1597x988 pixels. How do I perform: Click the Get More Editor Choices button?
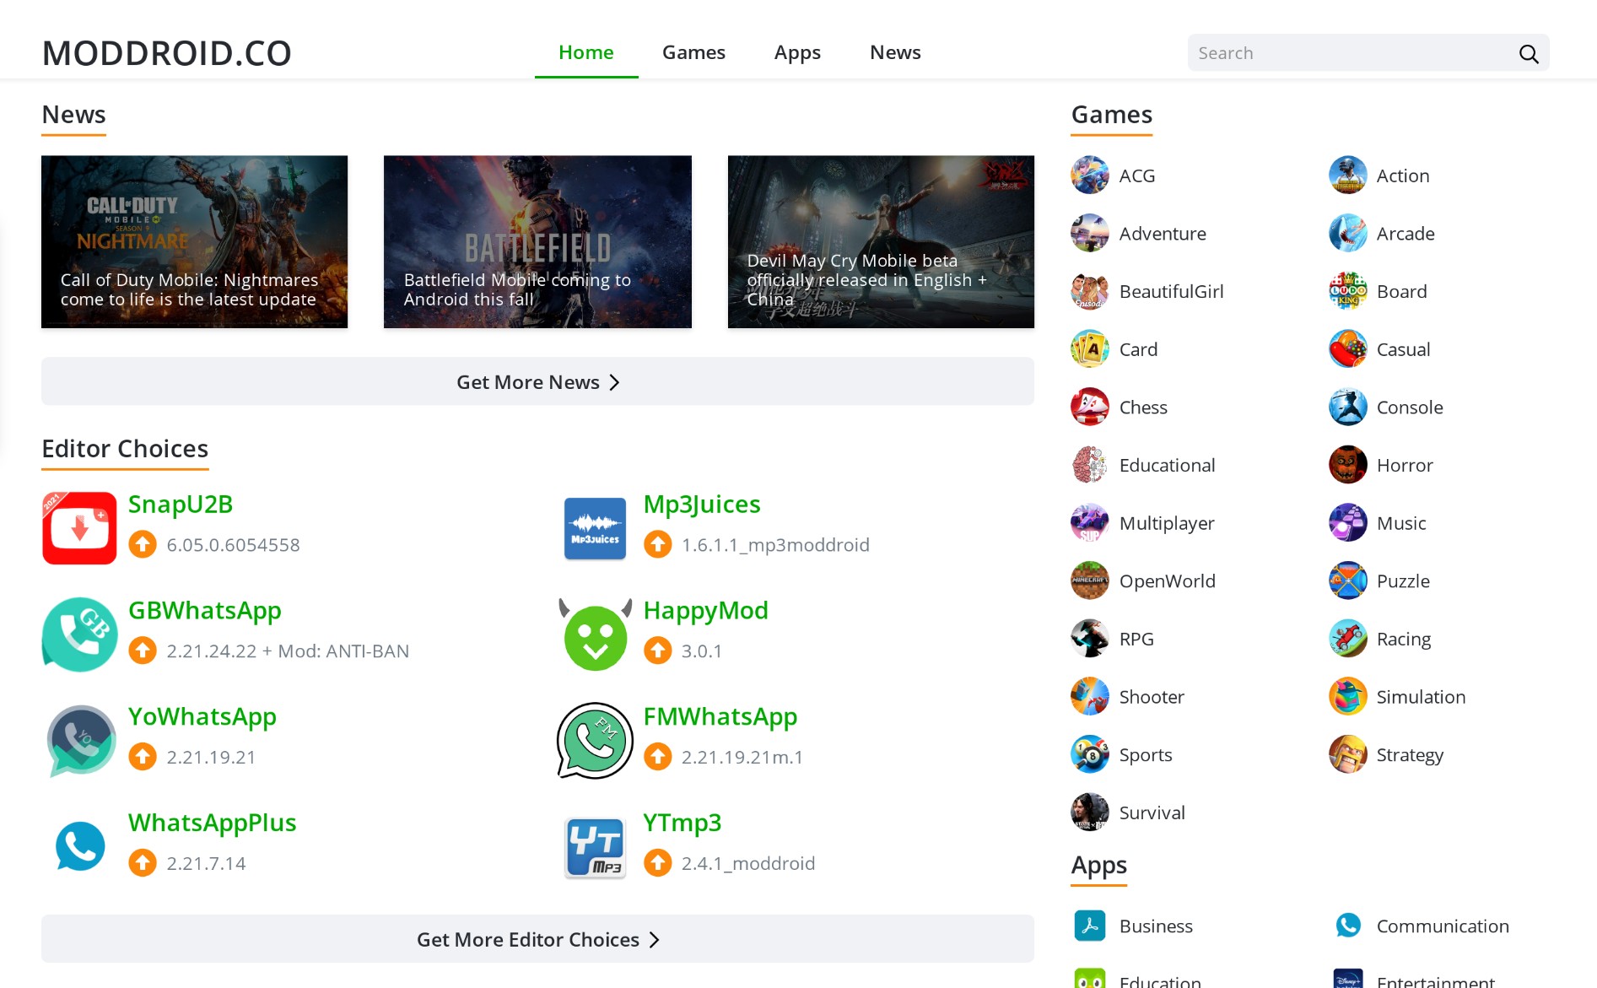(x=537, y=939)
